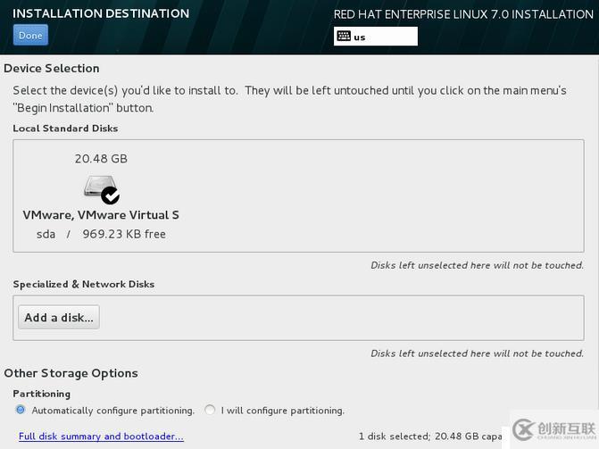Image resolution: width=599 pixels, height=449 pixels.
Task: Click the "Device Selection" heading
Action: pos(52,68)
